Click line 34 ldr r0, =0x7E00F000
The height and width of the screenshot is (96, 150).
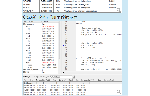click(x=92, y=60)
